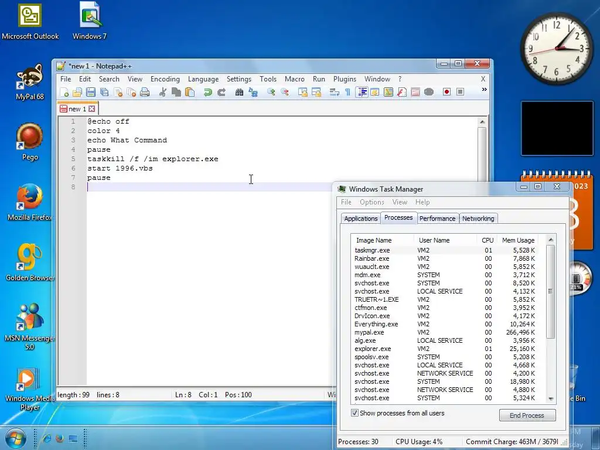Select the explorer.exe process row

(445, 349)
